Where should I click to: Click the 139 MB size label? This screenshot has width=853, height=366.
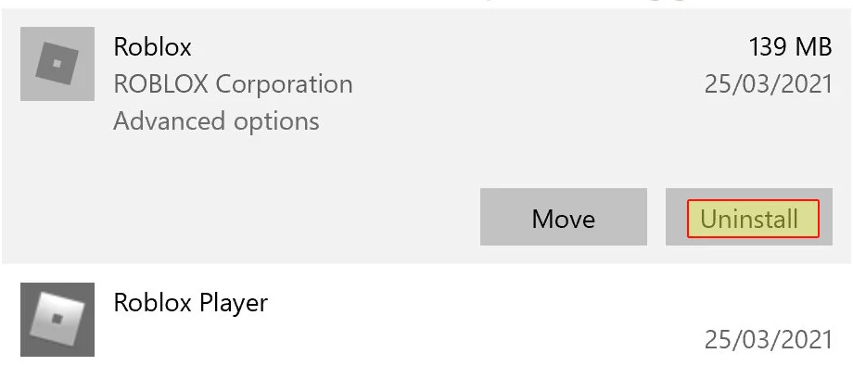(x=790, y=47)
